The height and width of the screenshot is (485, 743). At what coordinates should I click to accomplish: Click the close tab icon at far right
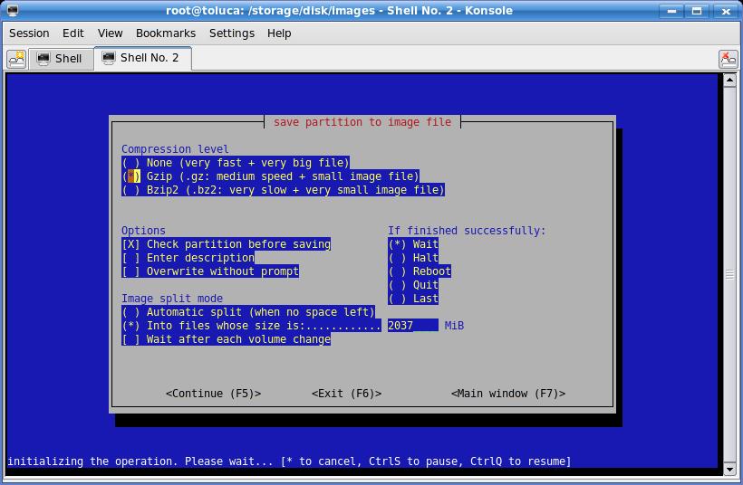(x=728, y=59)
